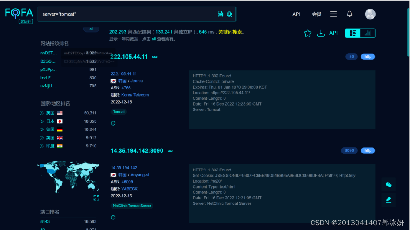Click the API link beside download icon
Screen dimensions: 410x230
(x=333, y=33)
